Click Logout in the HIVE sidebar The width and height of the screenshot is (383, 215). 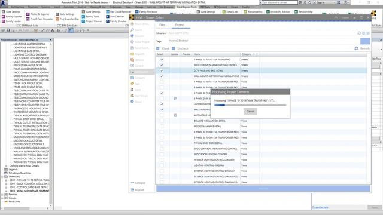(x=137, y=190)
